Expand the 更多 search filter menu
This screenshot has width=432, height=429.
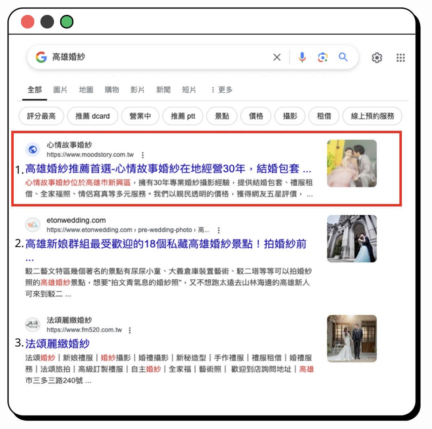tap(222, 90)
